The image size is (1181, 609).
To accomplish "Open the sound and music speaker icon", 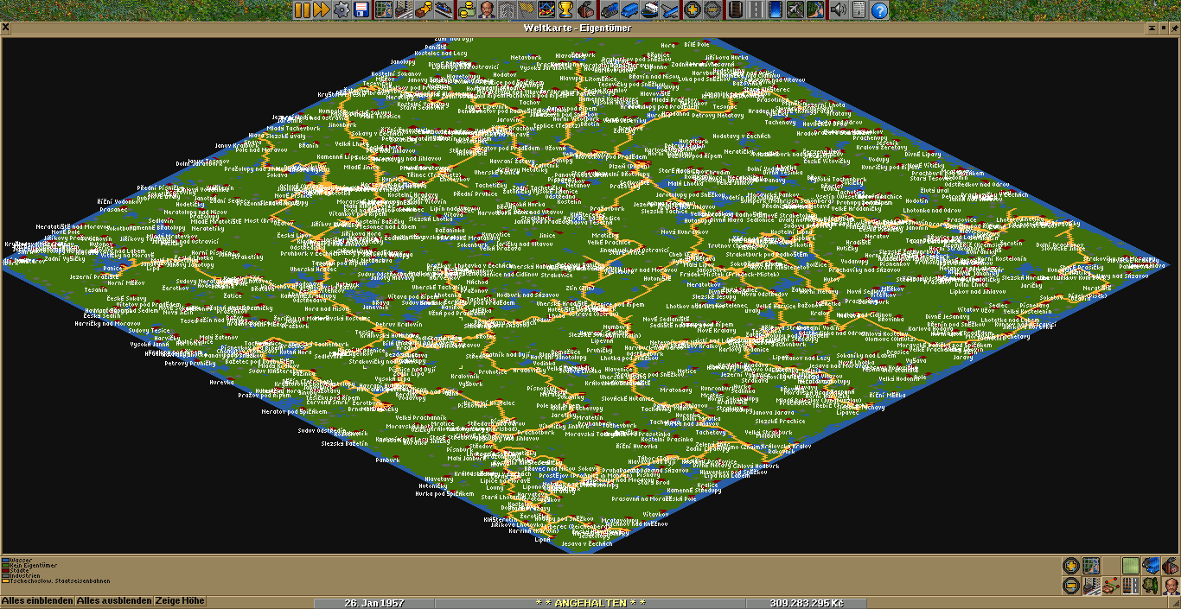I will point(838,10).
